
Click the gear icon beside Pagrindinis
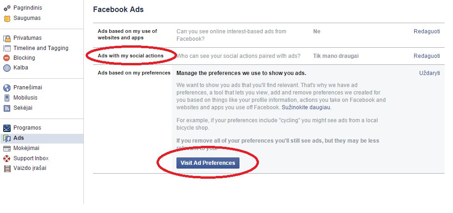[x=7, y=8]
